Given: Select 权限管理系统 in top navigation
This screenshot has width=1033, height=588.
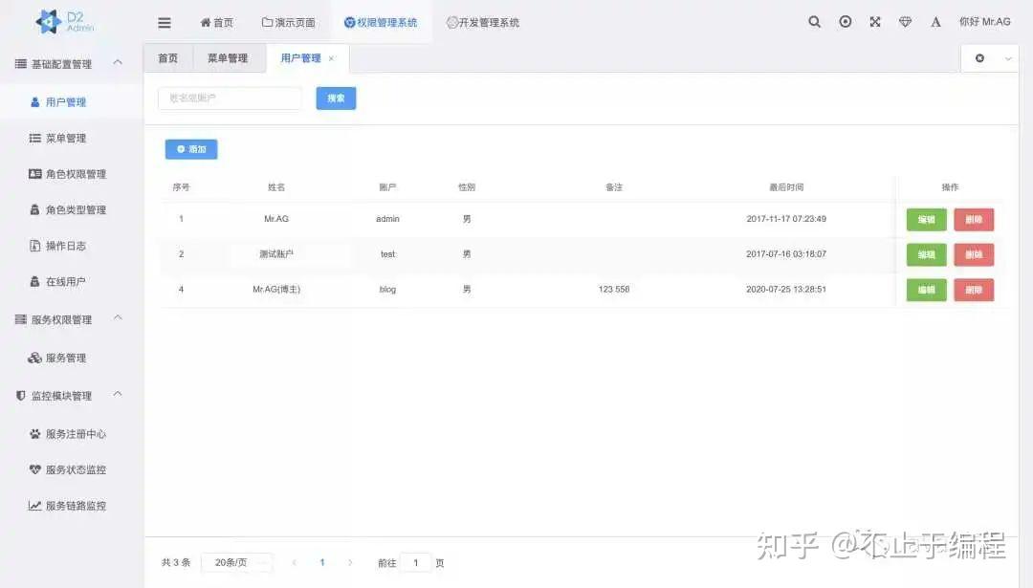Looking at the screenshot, I should (381, 22).
